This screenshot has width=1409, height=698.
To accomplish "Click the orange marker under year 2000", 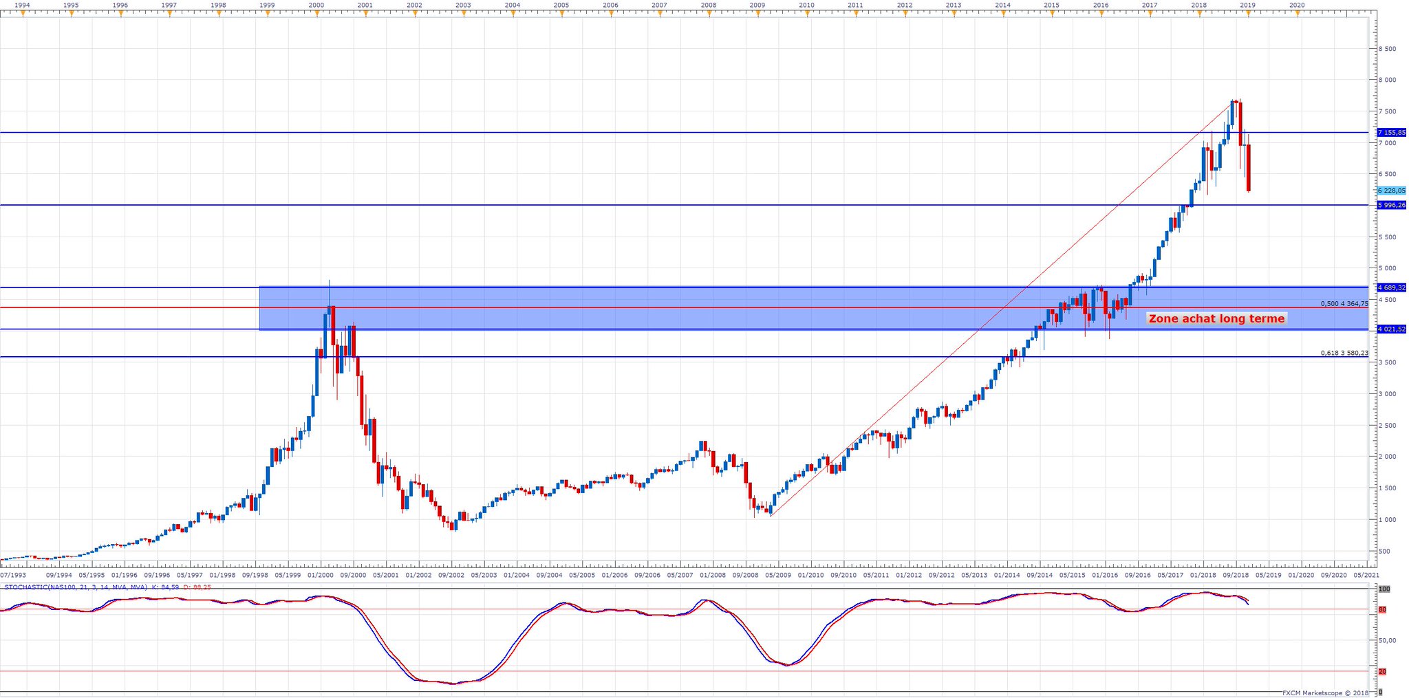I will pos(316,12).
